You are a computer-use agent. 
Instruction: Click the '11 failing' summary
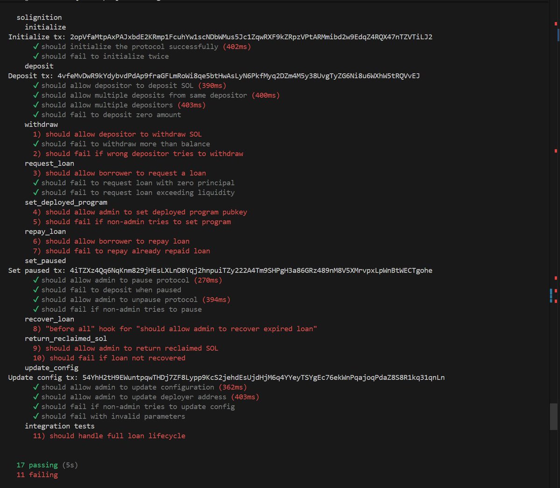(37, 475)
